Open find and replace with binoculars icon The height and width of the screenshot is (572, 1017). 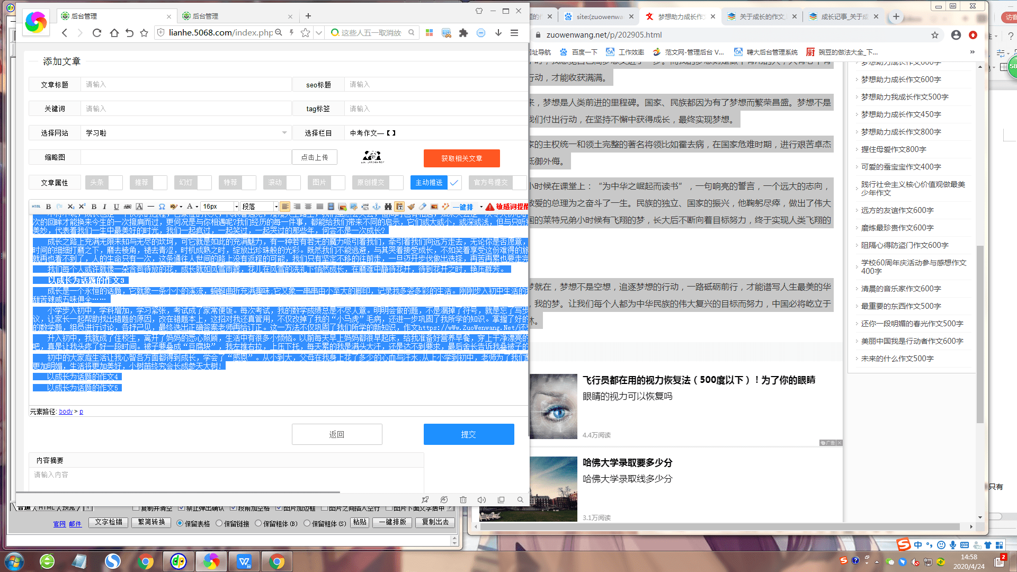tap(387, 207)
